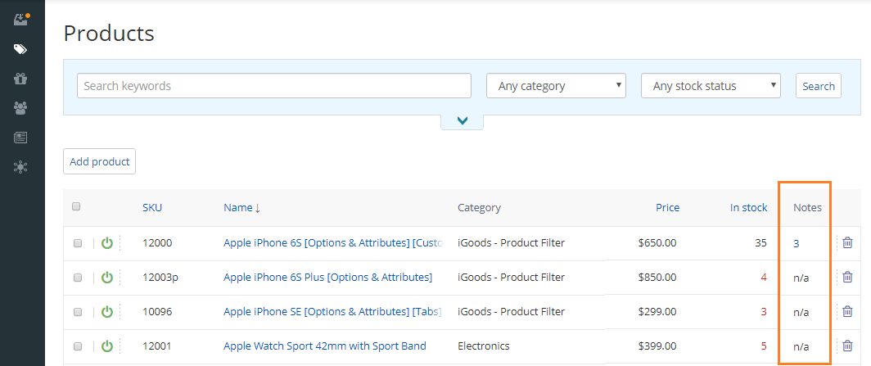The image size is (871, 366).
Task: Focus the Search keywords field
Action: click(x=274, y=86)
